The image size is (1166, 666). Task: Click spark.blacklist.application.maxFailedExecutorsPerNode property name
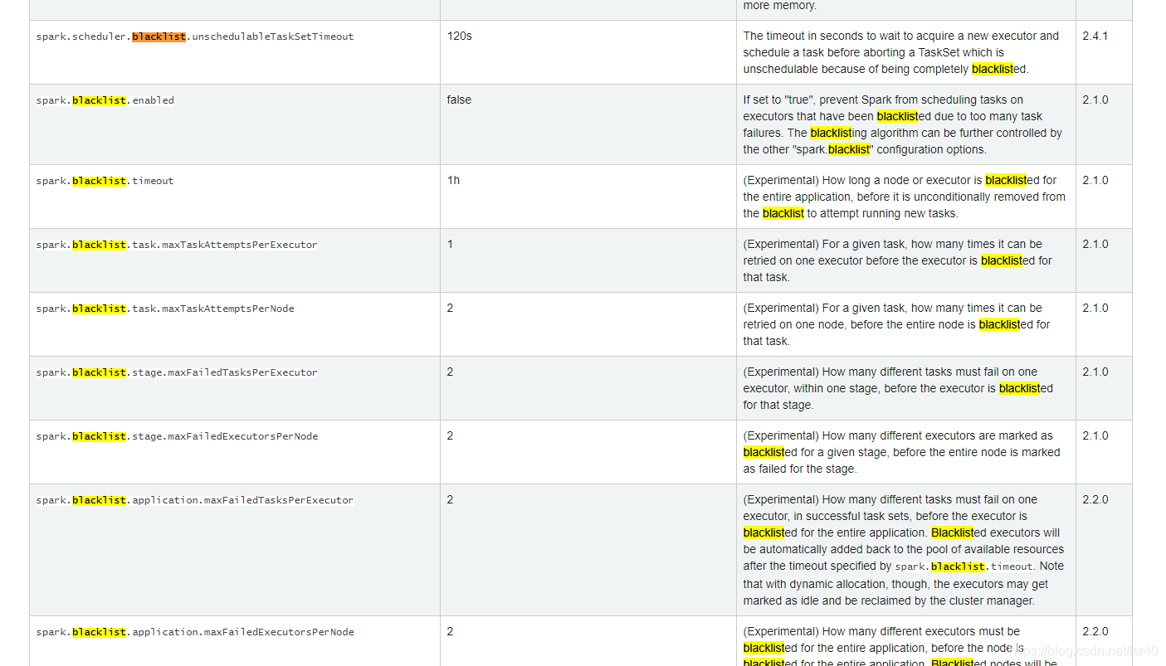click(x=195, y=632)
